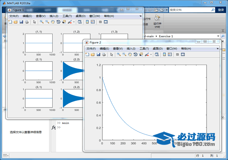Open 桌面(D) menu in Figure 1
Screen dimensions: 228x160
tap(81, 16)
